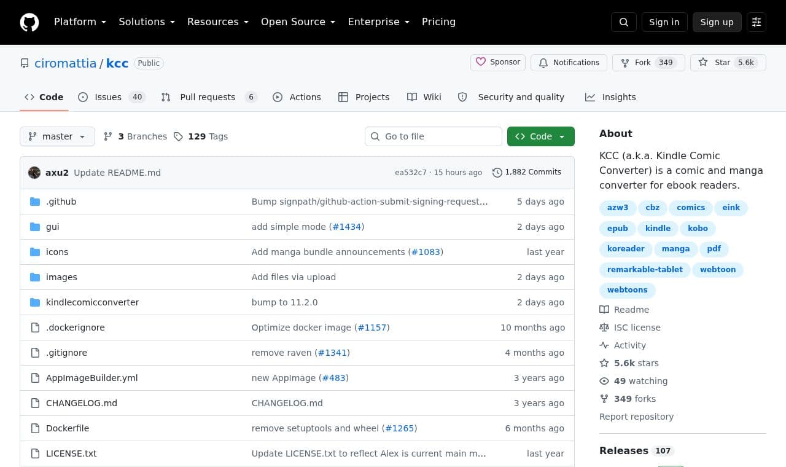786x467 pixels.
Task: Expand the Resources menu in header
Action: (218, 22)
